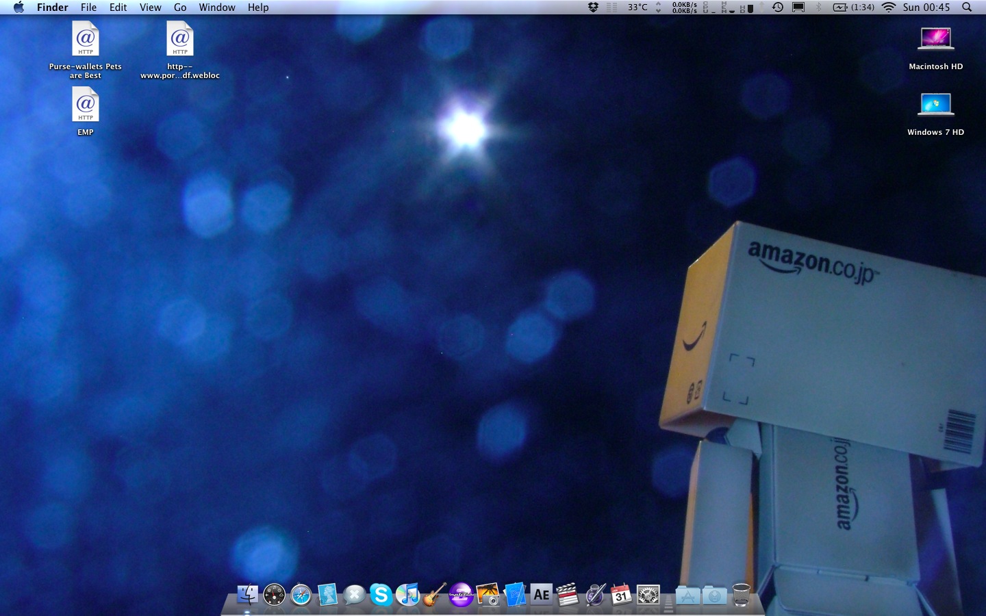Open the Wi-Fi status menu
The height and width of the screenshot is (616, 986).
[888, 8]
